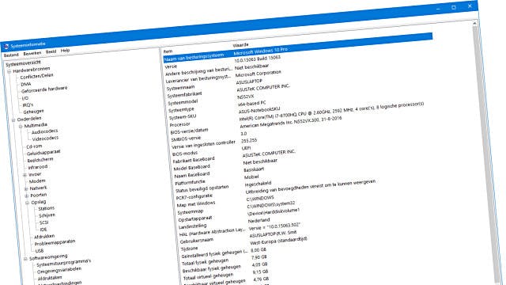Image resolution: width=506 pixels, height=285 pixels.
Task: Select Stations under Opslag
Action: 47,208
